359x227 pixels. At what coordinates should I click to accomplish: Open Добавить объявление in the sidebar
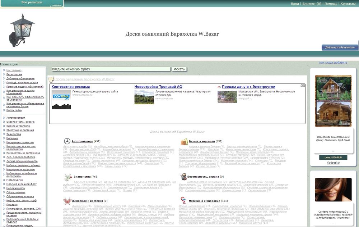(x=20, y=78)
